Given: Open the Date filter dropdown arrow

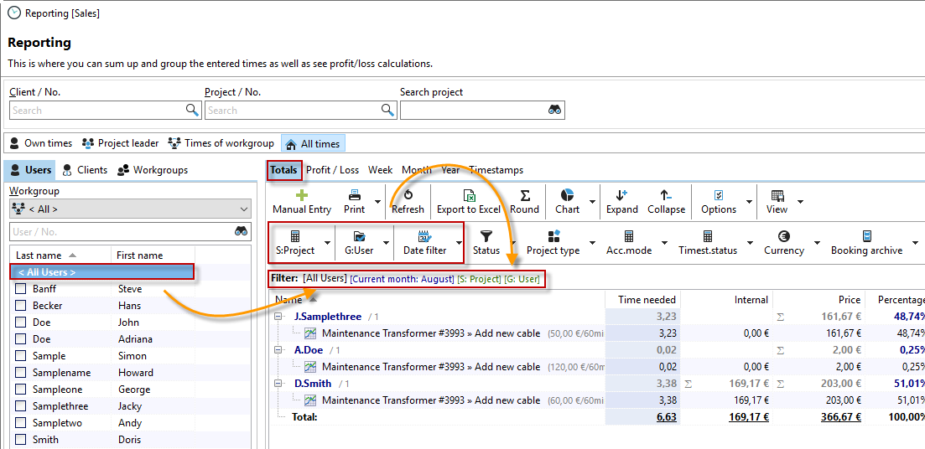Looking at the screenshot, I should pyautogui.click(x=459, y=243).
